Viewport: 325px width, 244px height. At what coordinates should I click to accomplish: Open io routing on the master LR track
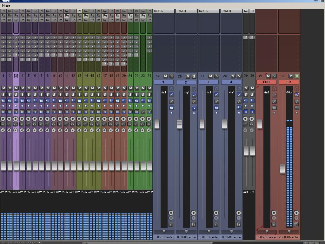pyautogui.click(x=297, y=95)
